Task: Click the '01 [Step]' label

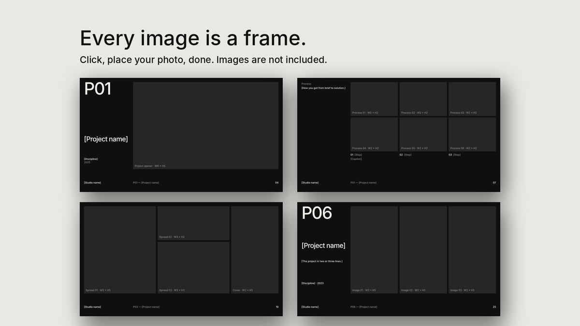Action: pyautogui.click(x=356, y=155)
